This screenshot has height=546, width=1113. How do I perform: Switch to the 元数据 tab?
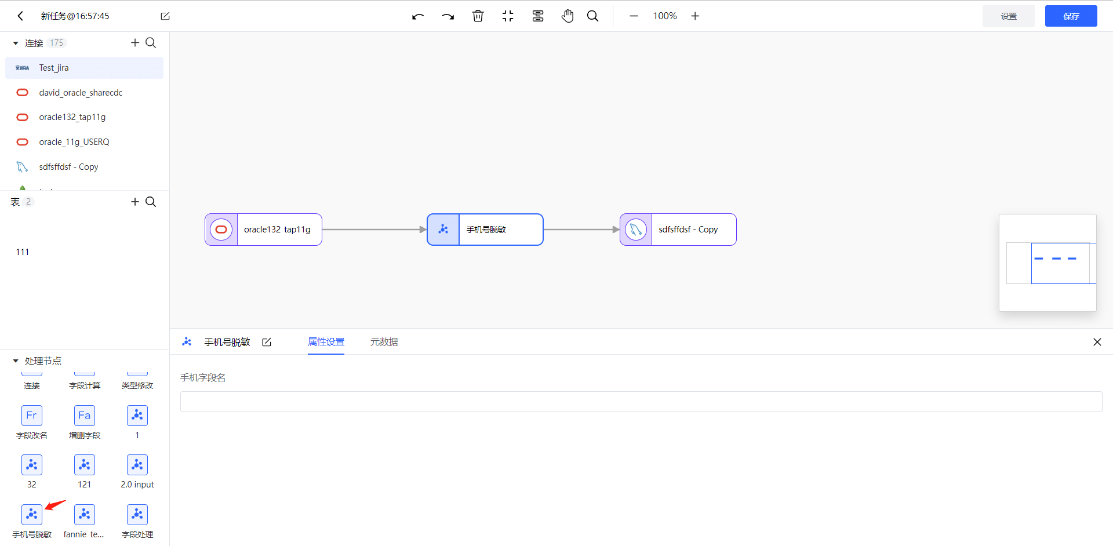[x=384, y=342]
